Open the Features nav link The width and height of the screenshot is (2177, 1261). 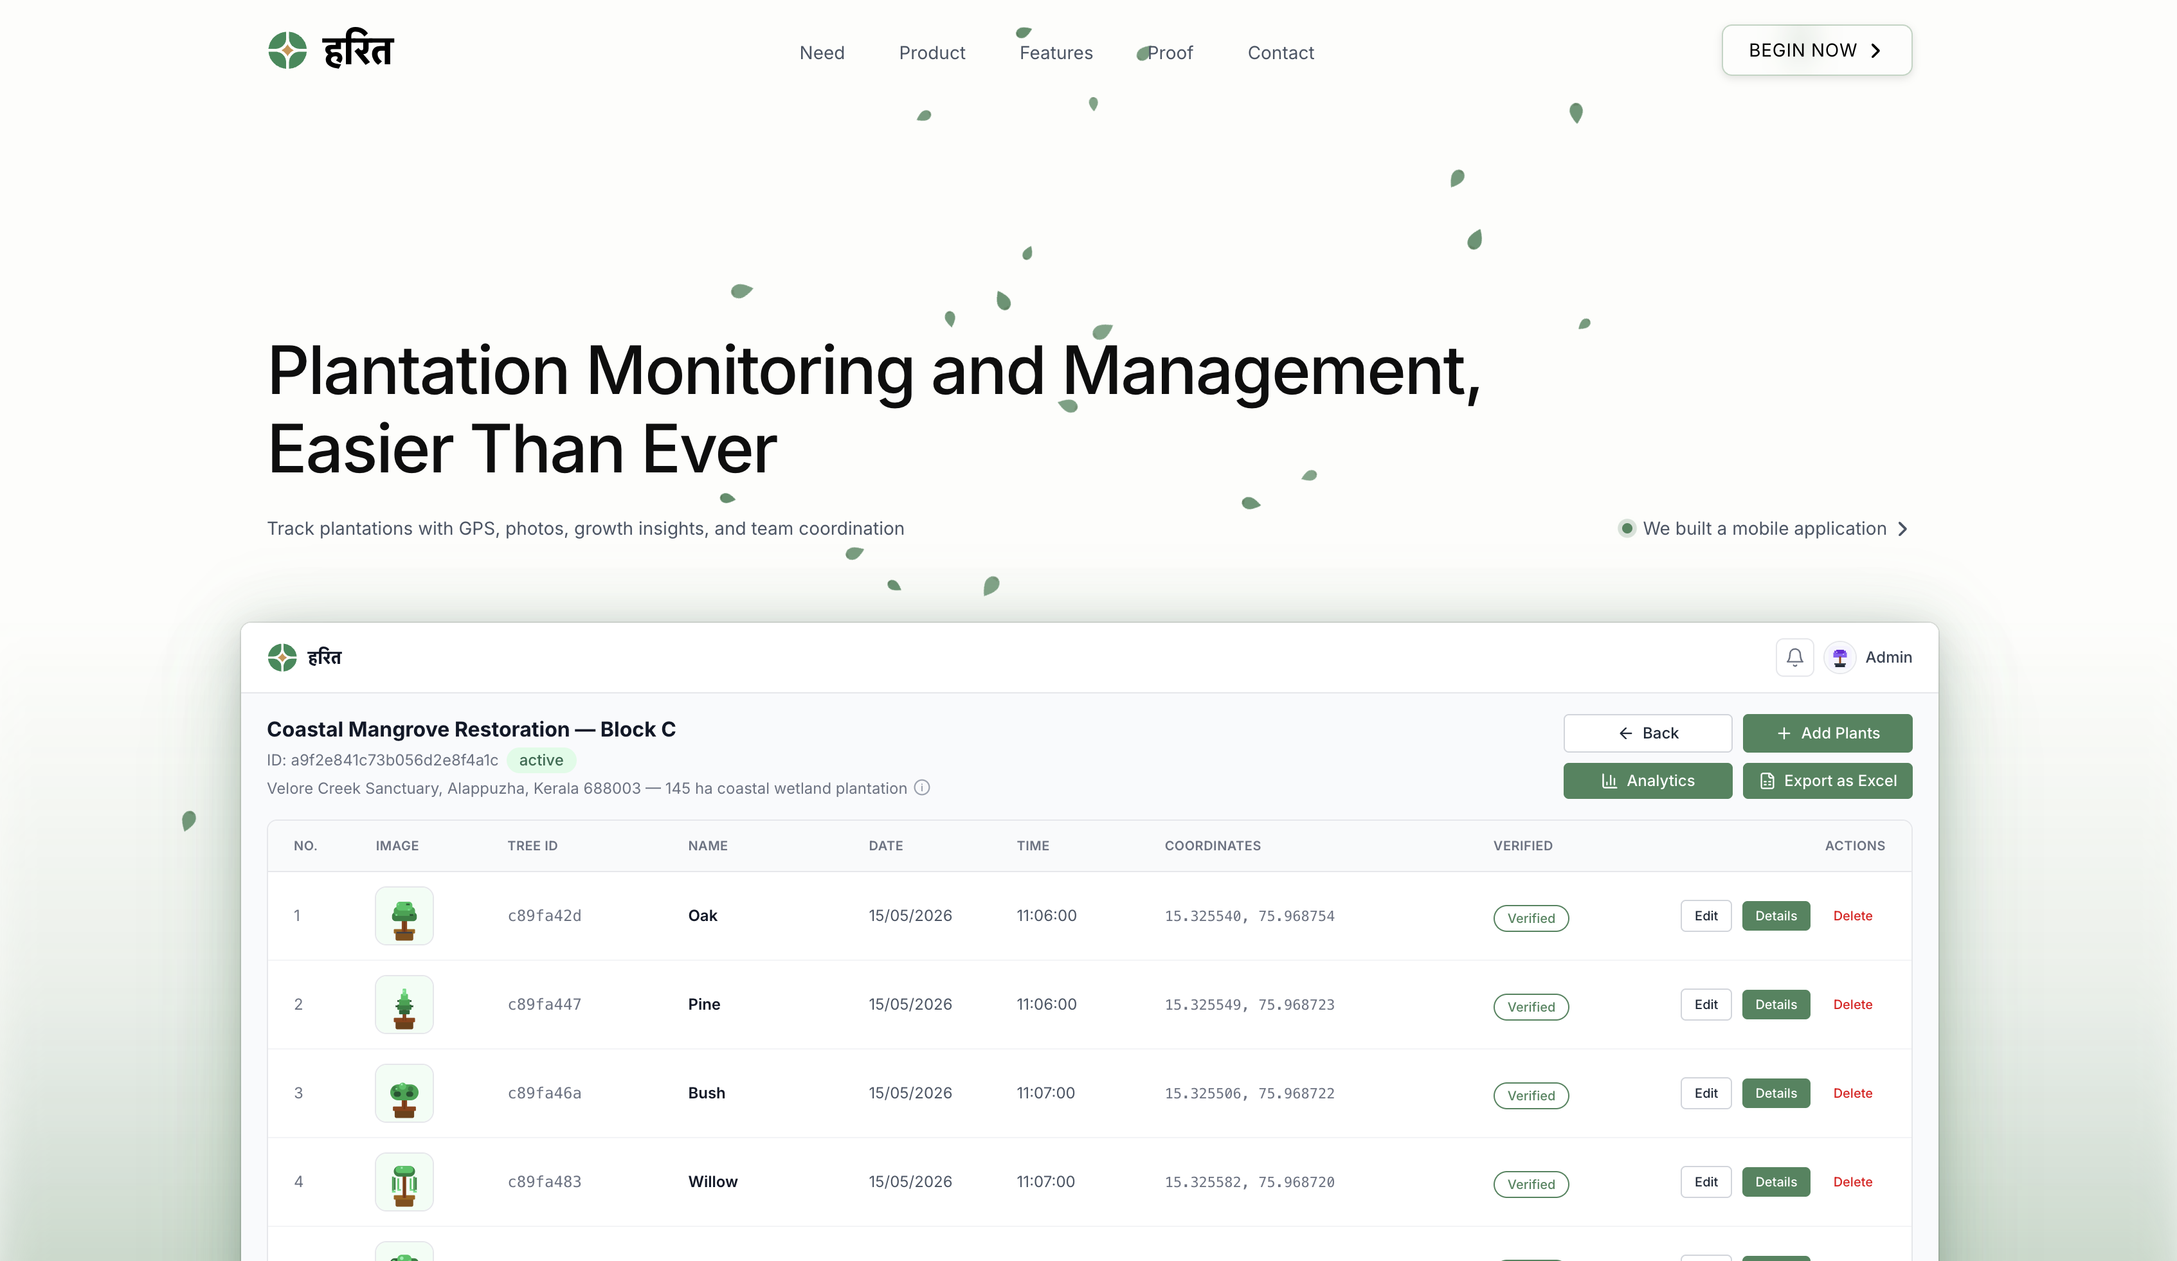click(1056, 53)
